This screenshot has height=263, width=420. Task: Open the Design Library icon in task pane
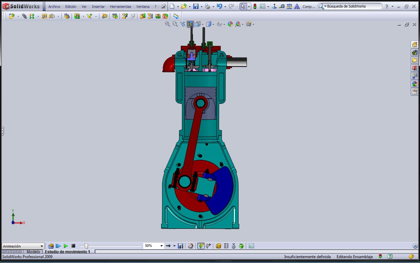415,52
